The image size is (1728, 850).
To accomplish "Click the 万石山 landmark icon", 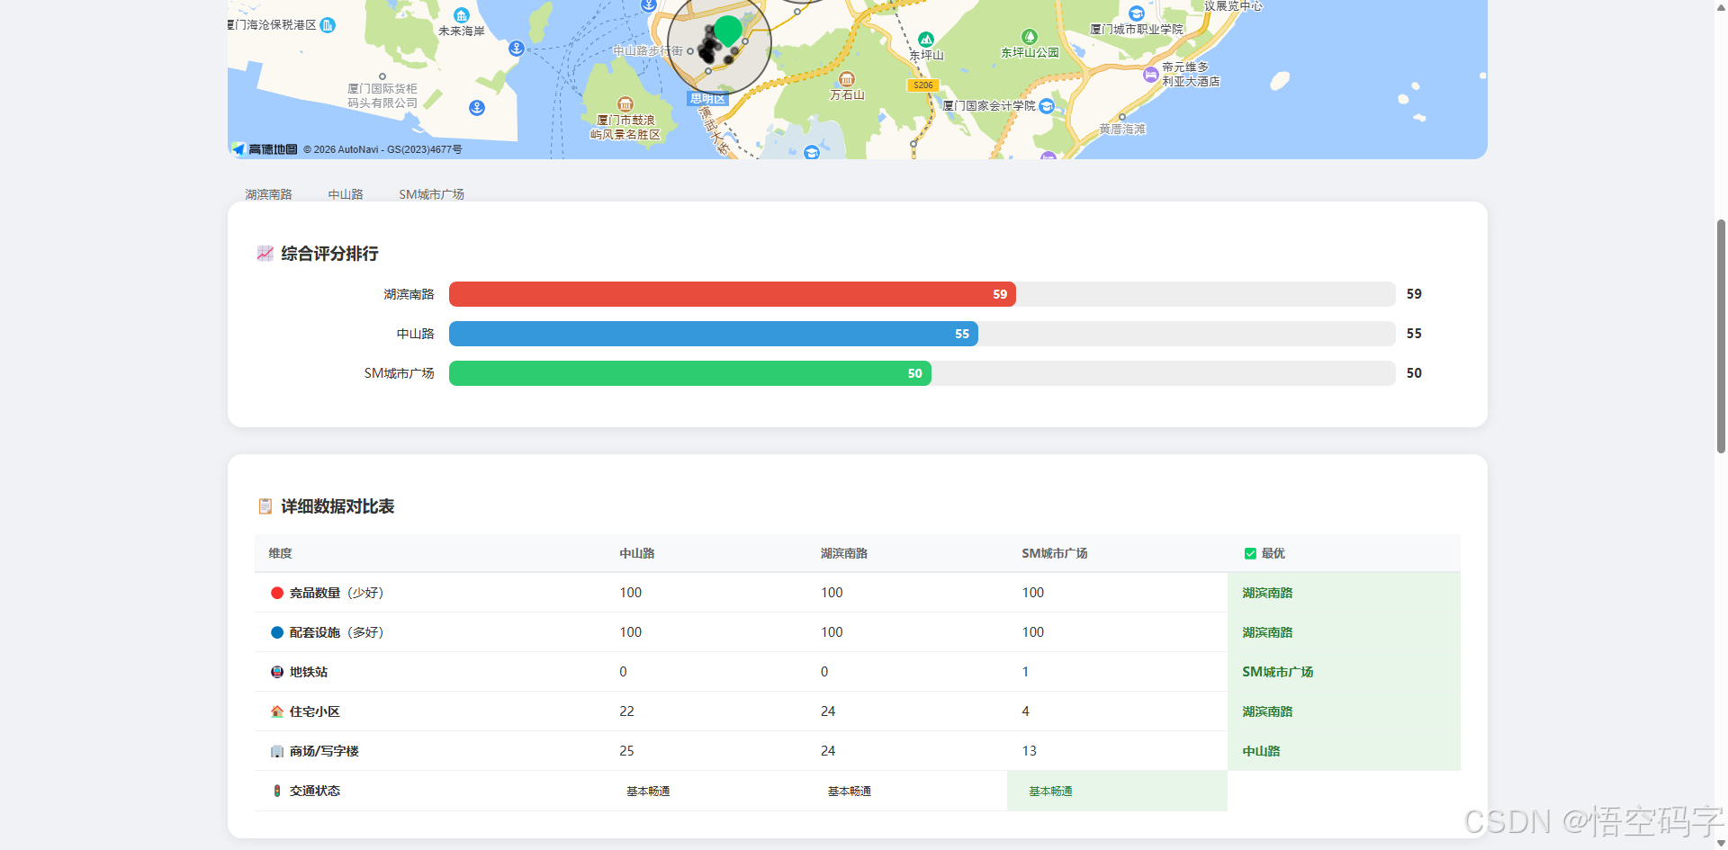I will click(x=847, y=79).
